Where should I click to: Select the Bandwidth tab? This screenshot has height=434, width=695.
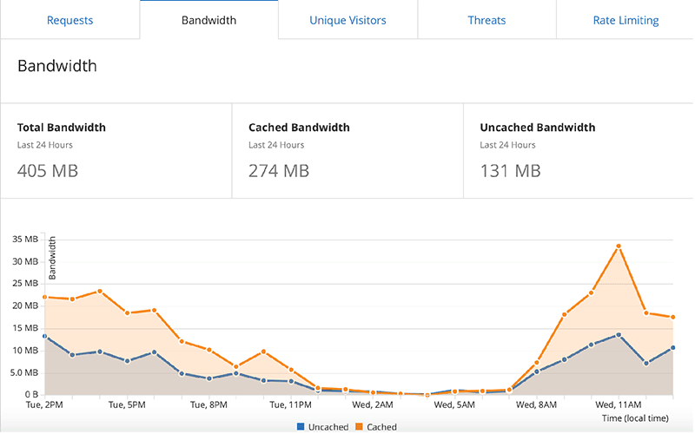[208, 20]
